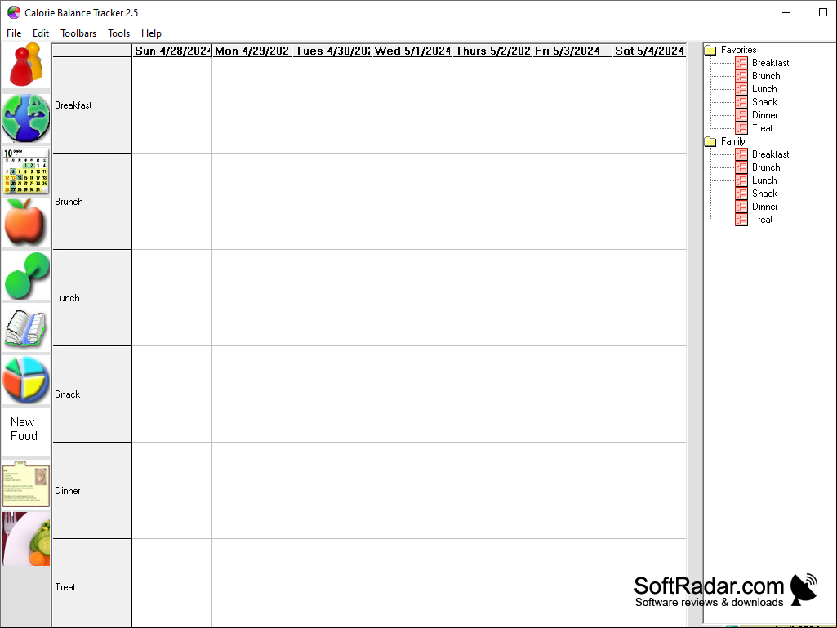Select Snack under Family
Screen dimensions: 837x628
pos(764,194)
